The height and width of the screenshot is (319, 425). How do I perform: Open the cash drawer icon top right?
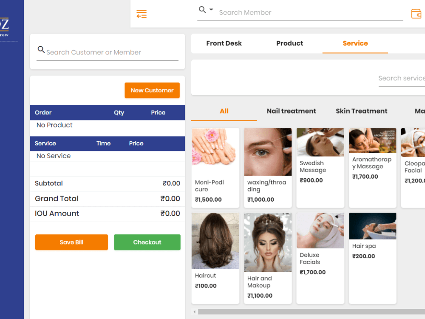[416, 14]
